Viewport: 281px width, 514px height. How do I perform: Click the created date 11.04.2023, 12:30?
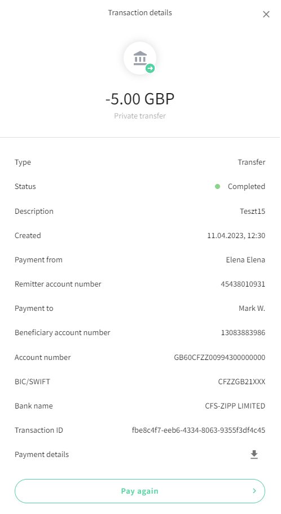tap(236, 235)
